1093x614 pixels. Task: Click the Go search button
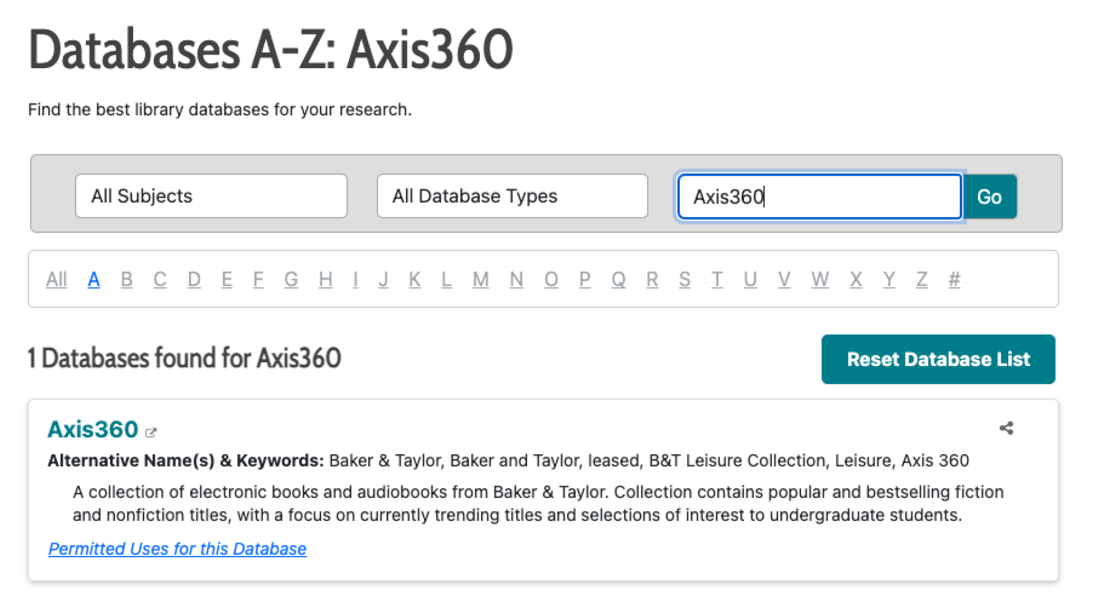coord(990,197)
